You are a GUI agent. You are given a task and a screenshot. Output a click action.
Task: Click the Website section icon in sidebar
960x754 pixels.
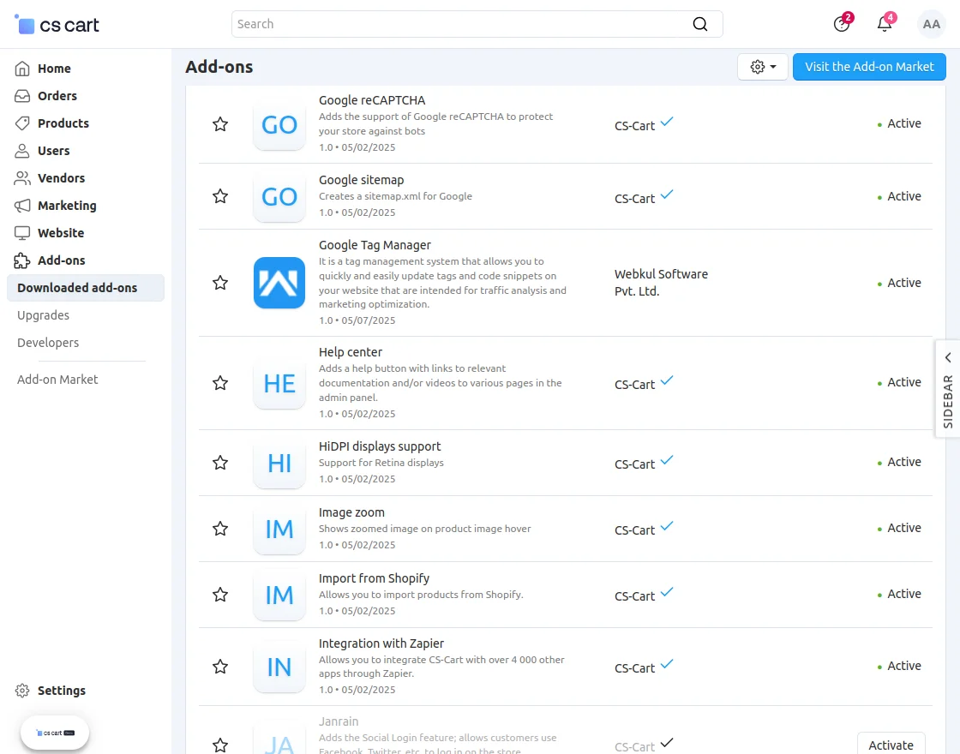point(24,233)
